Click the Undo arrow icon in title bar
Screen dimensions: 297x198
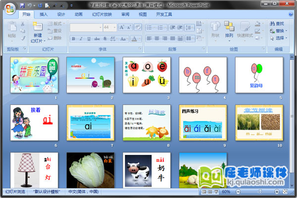pyautogui.click(x=30, y=5)
